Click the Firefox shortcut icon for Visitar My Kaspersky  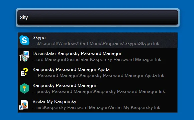click(x=24, y=104)
